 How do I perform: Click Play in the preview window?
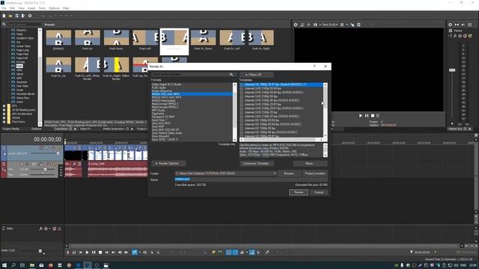pos(361,116)
